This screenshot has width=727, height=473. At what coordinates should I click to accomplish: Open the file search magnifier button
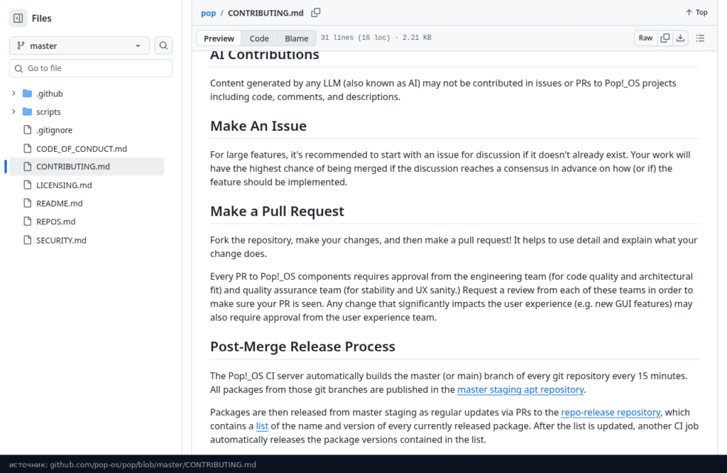pyautogui.click(x=163, y=45)
